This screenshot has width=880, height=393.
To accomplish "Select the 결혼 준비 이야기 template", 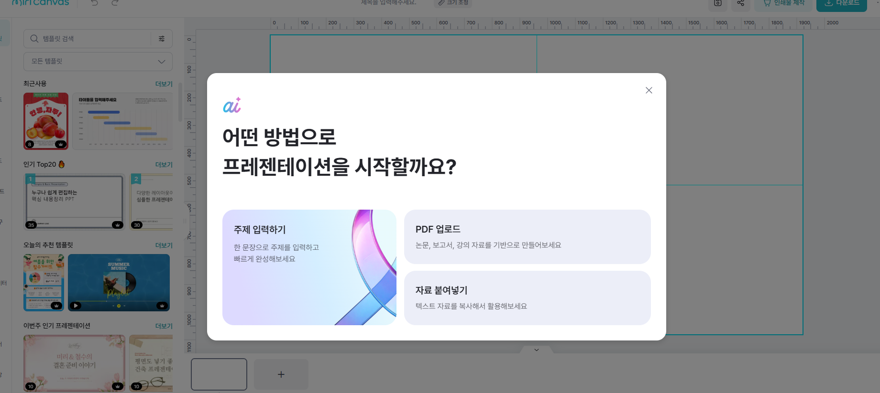I will 74,363.
